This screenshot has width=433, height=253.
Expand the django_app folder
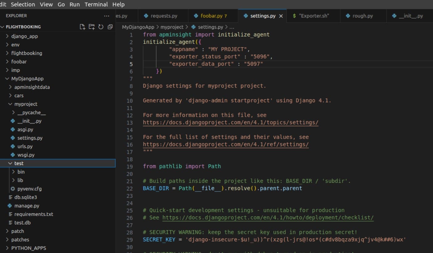(7, 36)
